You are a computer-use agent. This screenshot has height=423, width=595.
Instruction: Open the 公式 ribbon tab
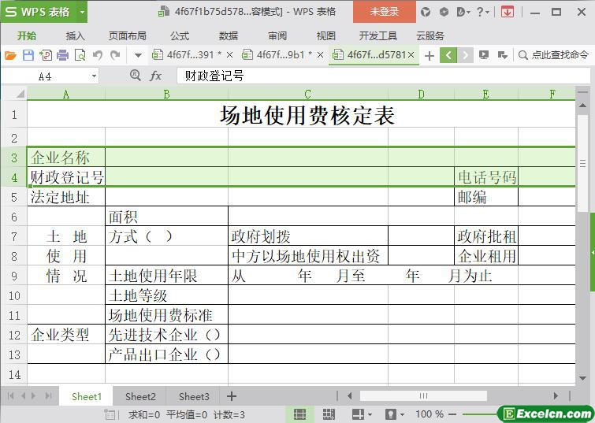point(179,35)
